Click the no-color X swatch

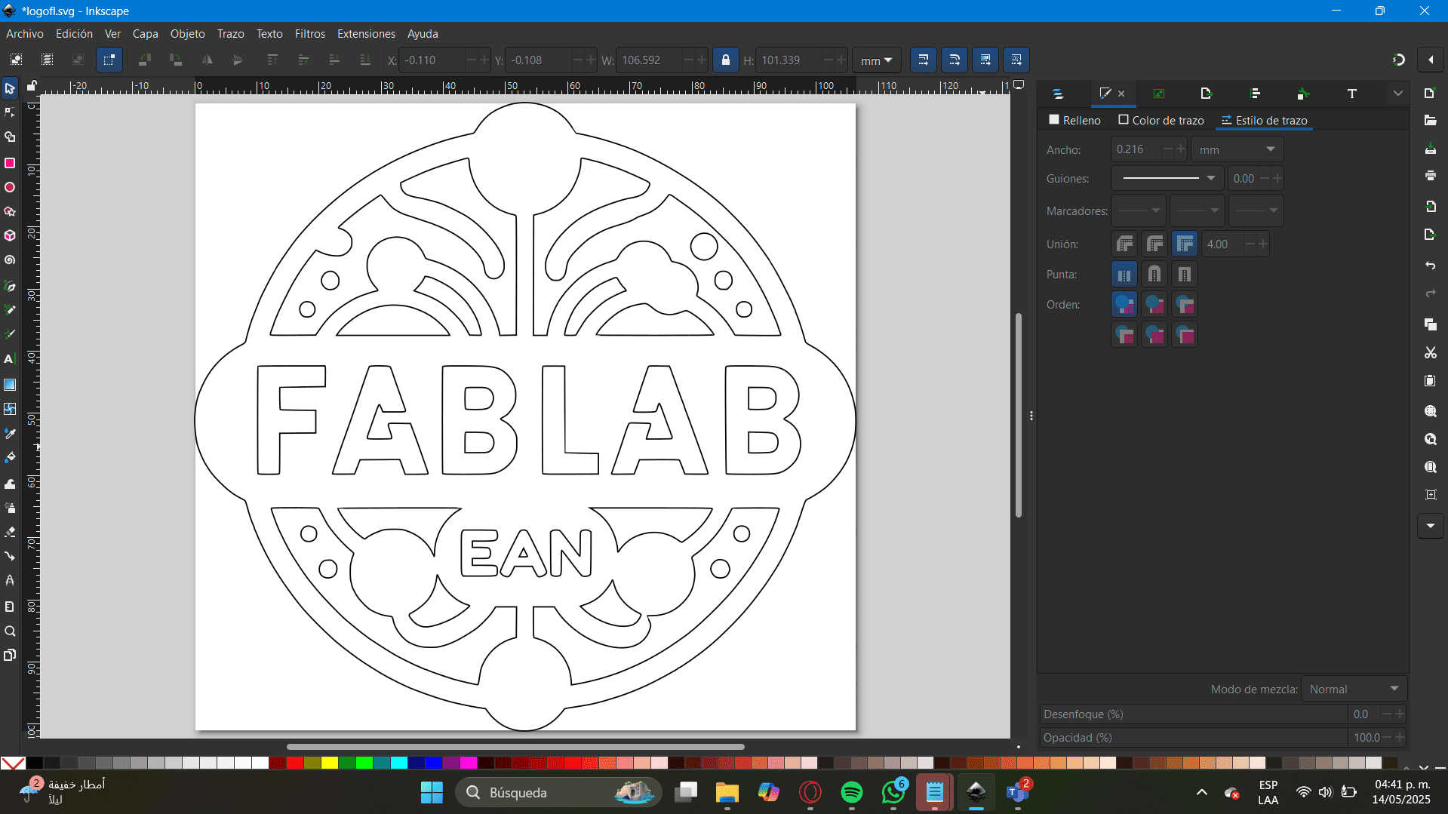[x=13, y=763]
